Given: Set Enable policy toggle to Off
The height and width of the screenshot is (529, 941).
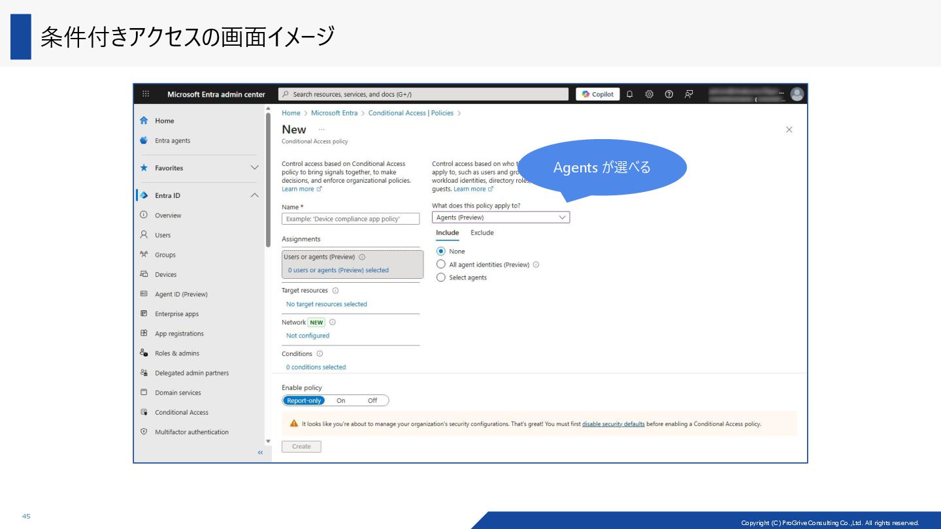Looking at the screenshot, I should coord(372,400).
